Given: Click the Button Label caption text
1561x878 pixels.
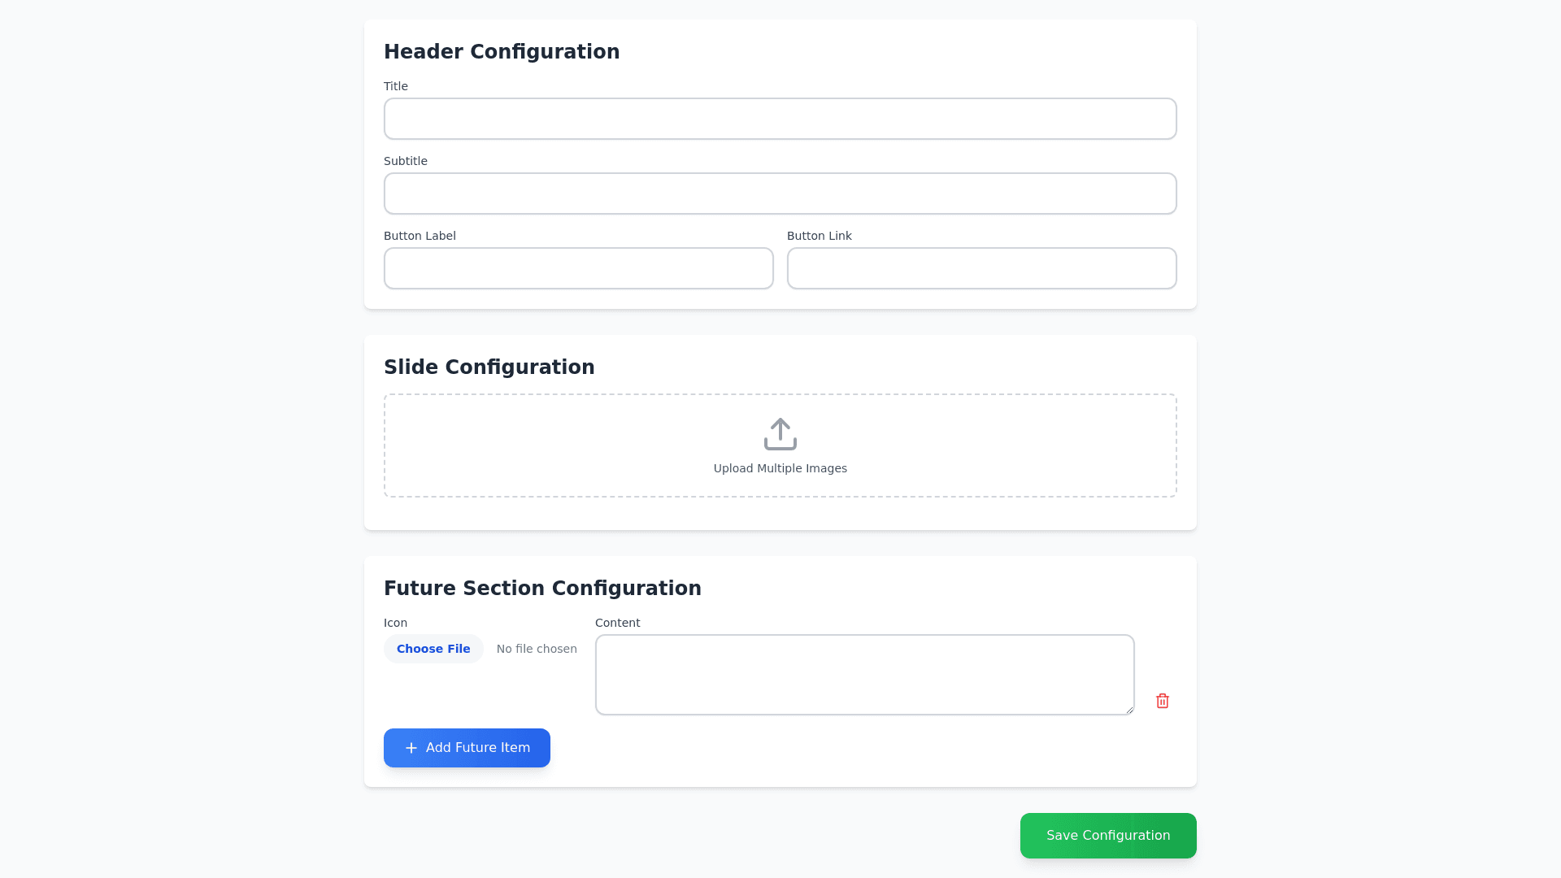Looking at the screenshot, I should tap(420, 236).
